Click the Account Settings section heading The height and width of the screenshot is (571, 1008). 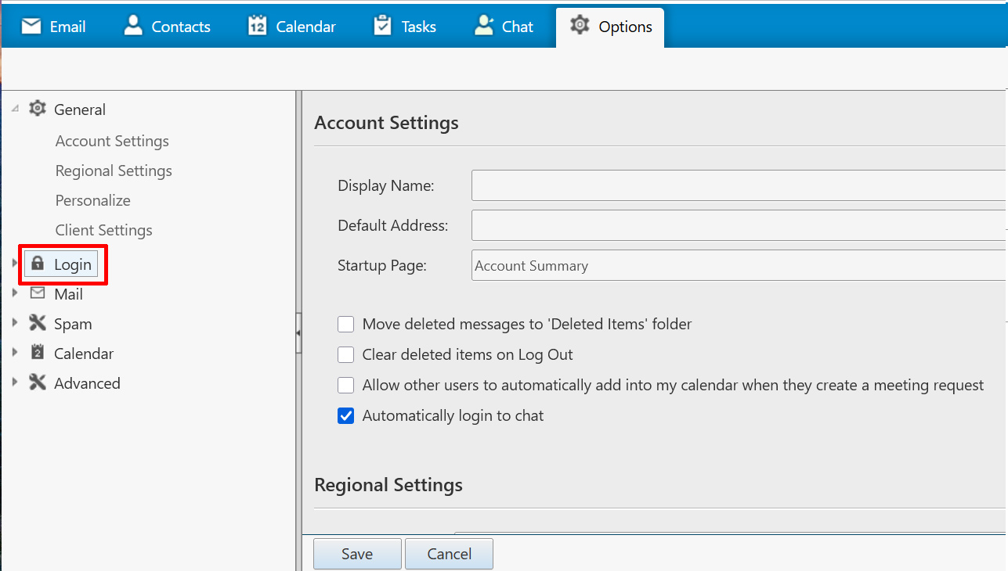(x=386, y=123)
